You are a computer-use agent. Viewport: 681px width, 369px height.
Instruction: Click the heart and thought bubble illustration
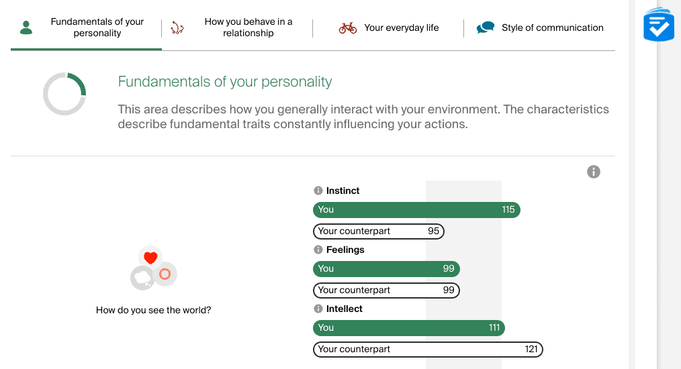pyautogui.click(x=153, y=268)
